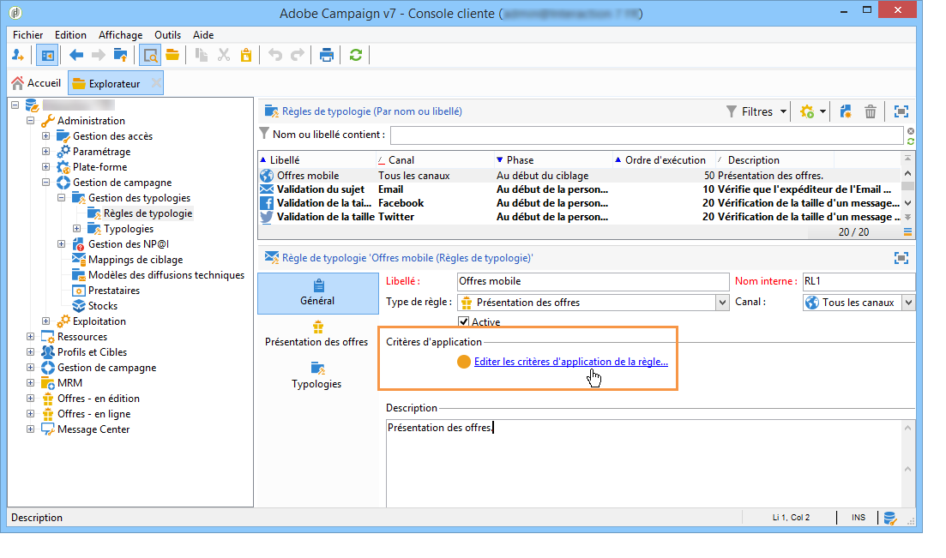This screenshot has width=946, height=558.
Task: Select Stocks tree item
Action: 103,306
